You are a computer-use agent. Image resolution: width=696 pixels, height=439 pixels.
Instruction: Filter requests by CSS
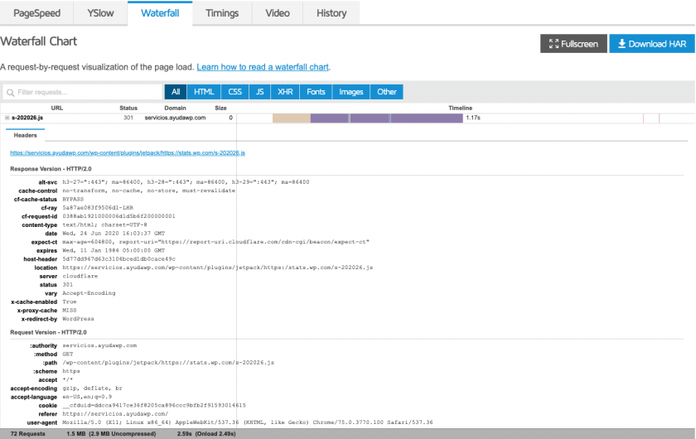coord(234,92)
